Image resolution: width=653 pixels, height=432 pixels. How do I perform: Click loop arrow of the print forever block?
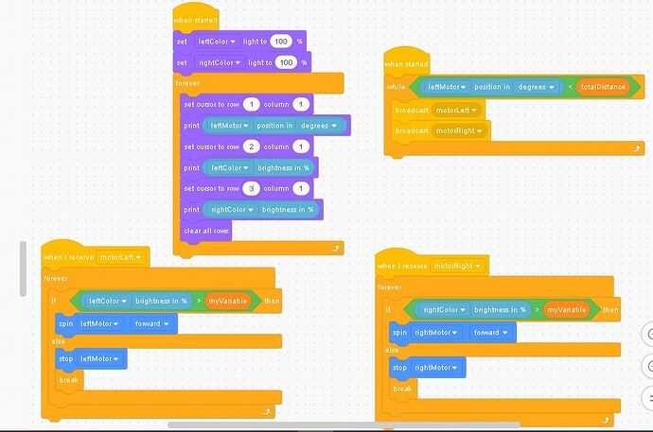coord(336,248)
